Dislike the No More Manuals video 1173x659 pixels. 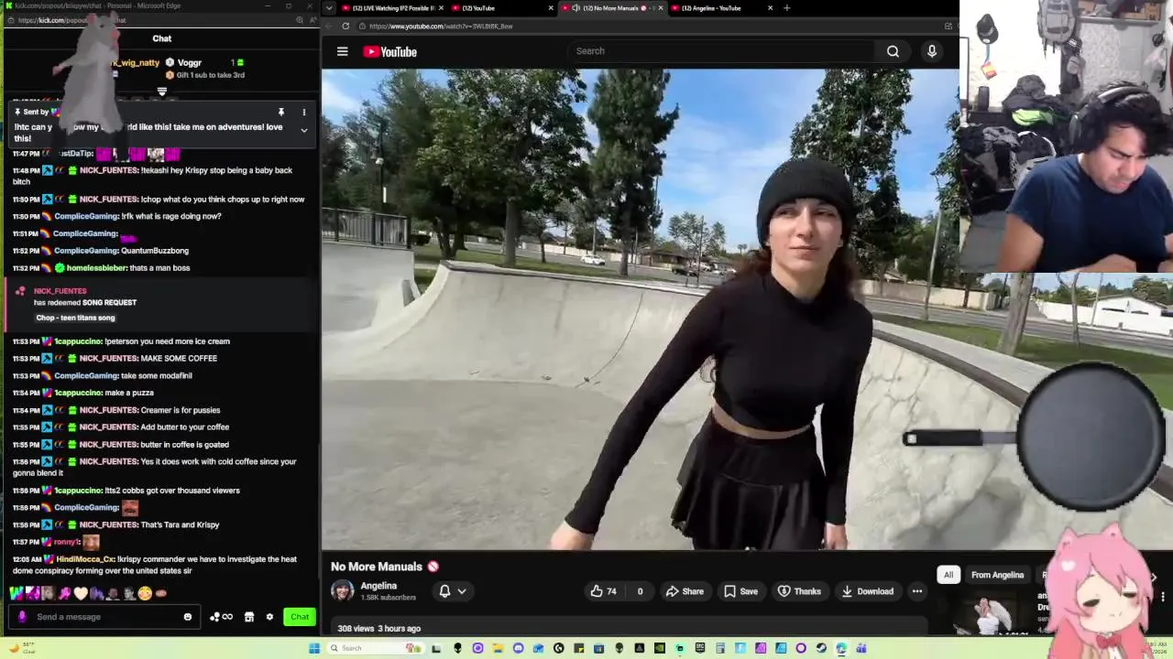pos(640,591)
